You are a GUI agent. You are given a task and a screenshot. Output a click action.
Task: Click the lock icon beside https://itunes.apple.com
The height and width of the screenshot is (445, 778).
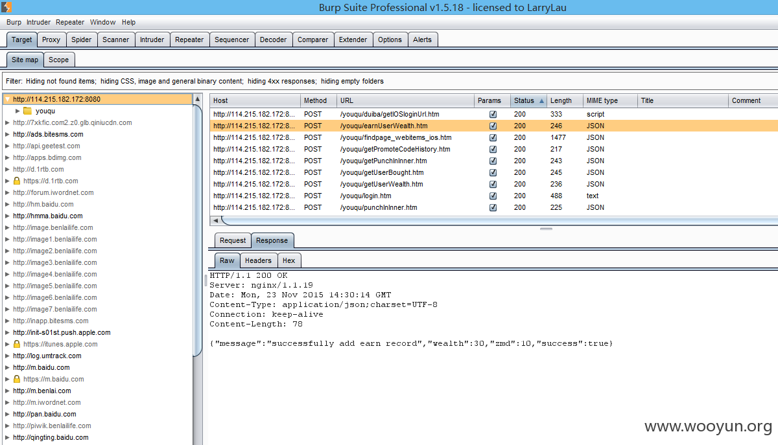coord(17,344)
